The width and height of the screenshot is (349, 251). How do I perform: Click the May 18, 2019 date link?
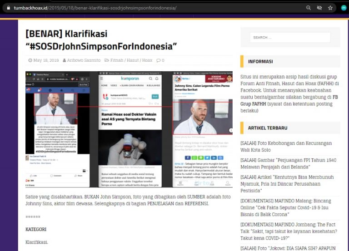click(x=46, y=60)
